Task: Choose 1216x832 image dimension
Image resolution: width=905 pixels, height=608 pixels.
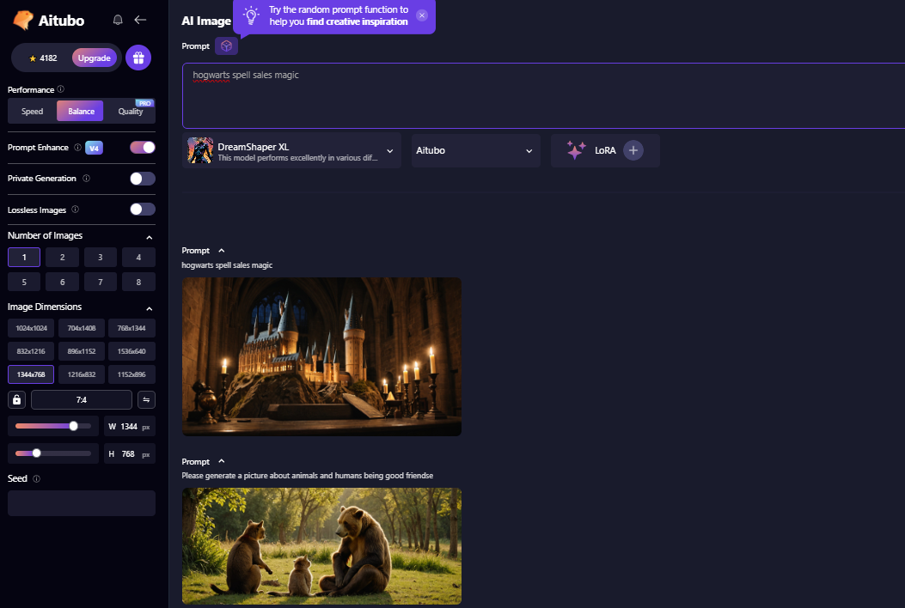Action: [x=82, y=374]
